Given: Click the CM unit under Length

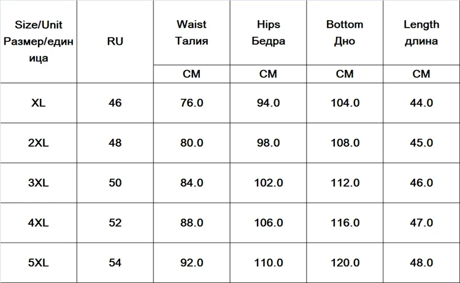Looking at the screenshot, I should (x=421, y=74).
